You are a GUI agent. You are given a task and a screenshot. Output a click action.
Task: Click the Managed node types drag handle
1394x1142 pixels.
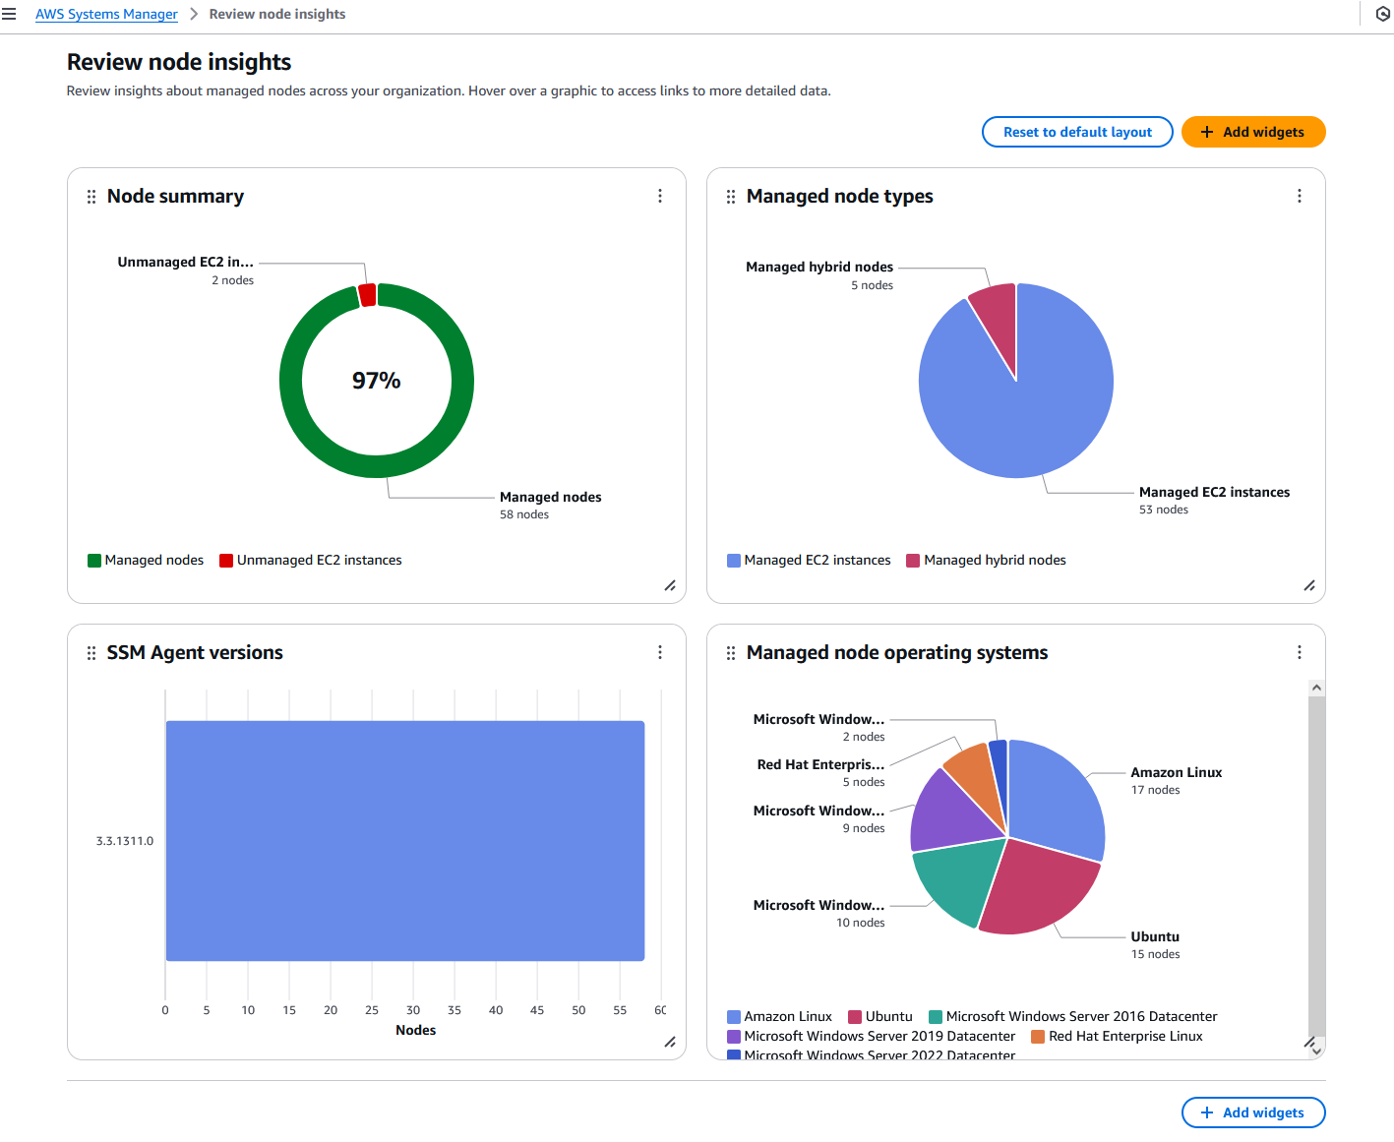point(731,197)
